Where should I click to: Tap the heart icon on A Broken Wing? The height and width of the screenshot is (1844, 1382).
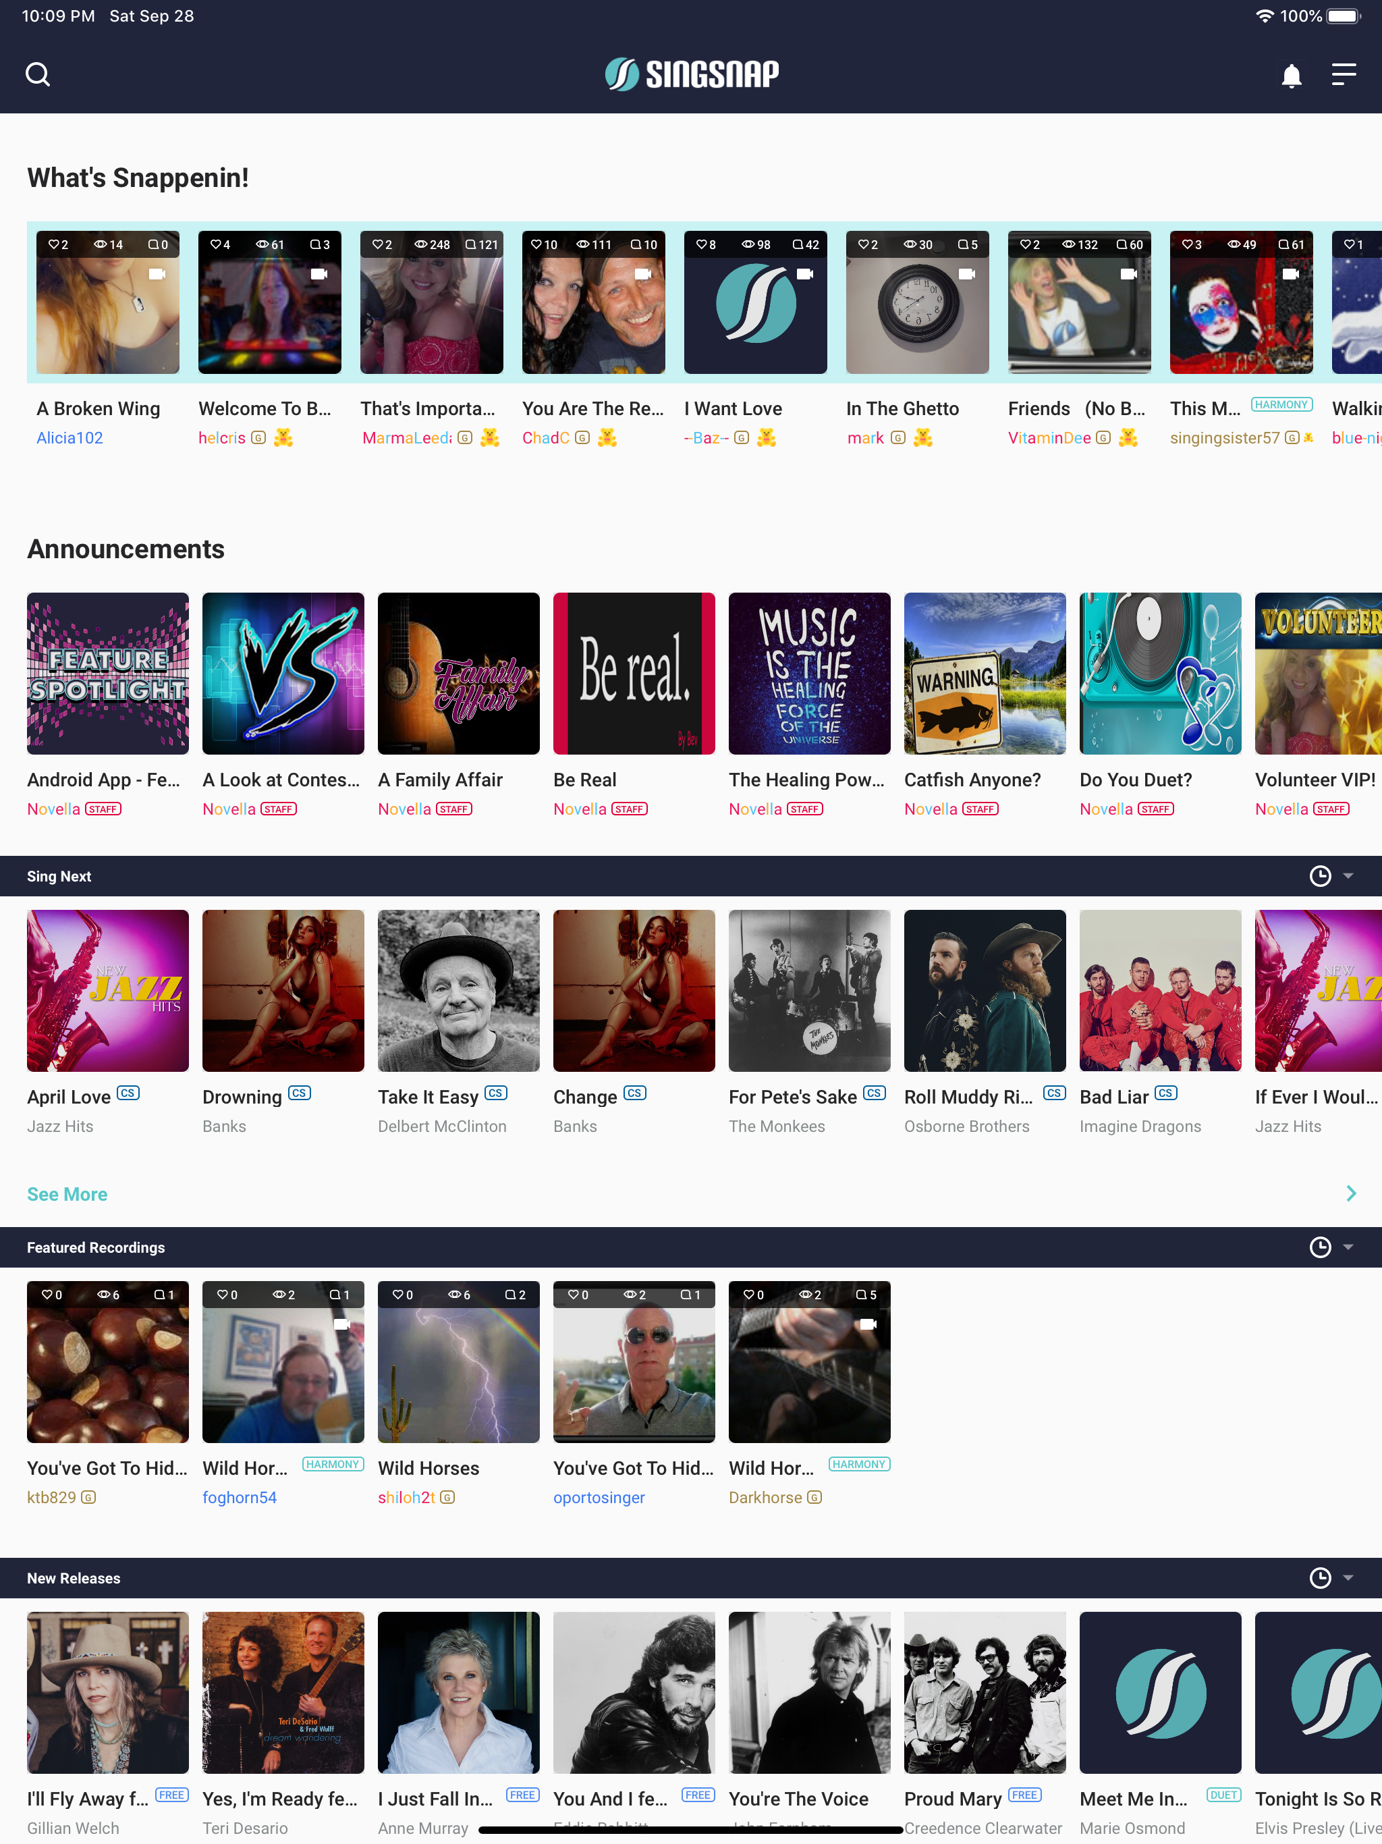click(x=53, y=244)
